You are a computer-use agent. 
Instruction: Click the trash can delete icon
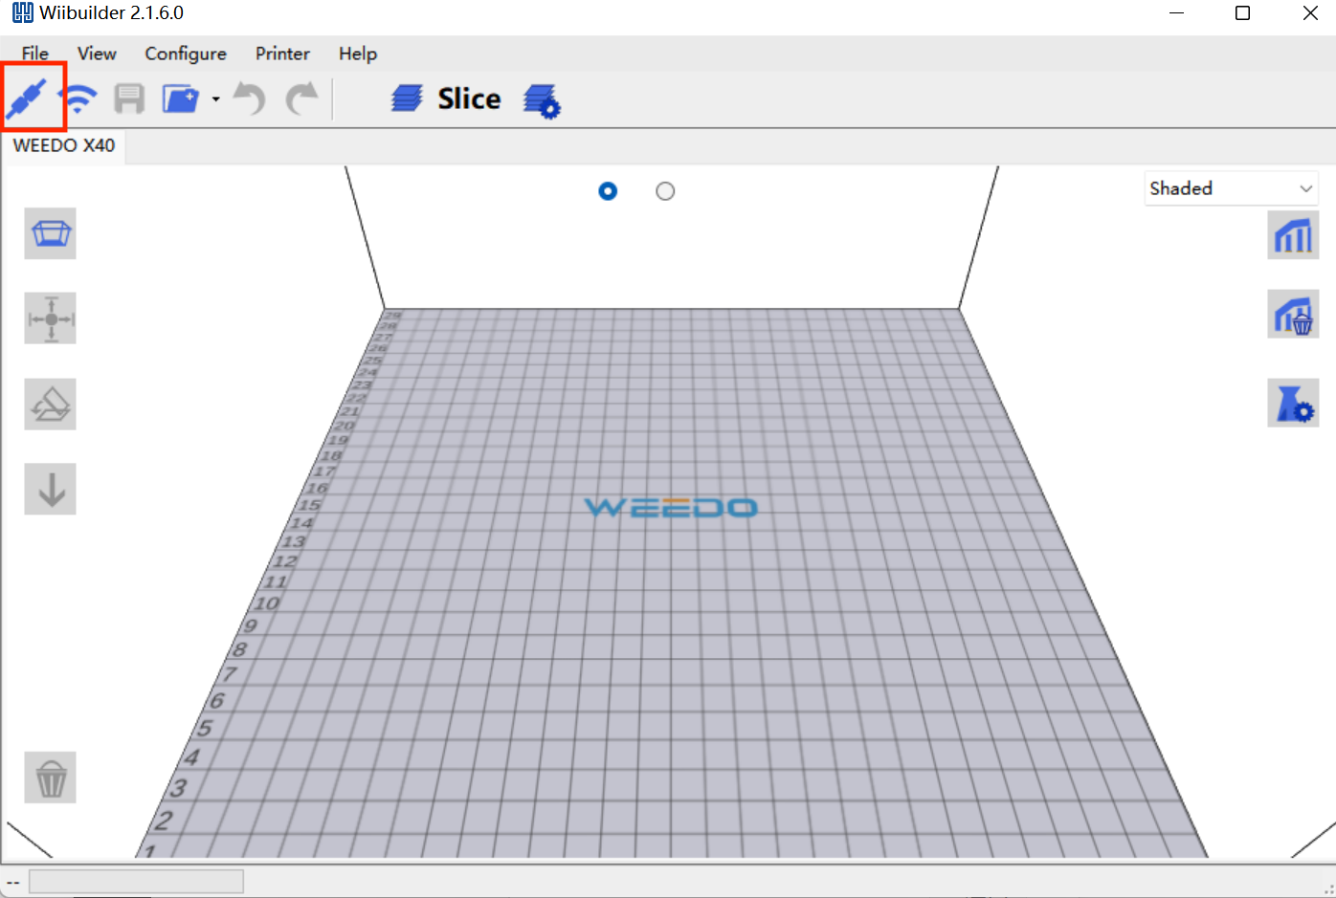click(x=51, y=778)
